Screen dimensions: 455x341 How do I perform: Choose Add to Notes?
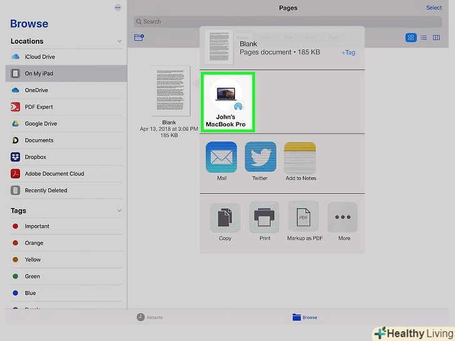pyautogui.click(x=301, y=161)
